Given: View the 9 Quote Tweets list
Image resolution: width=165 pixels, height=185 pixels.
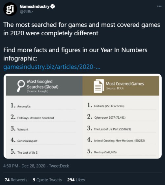Looking at the screenshot, I should [47, 180].
